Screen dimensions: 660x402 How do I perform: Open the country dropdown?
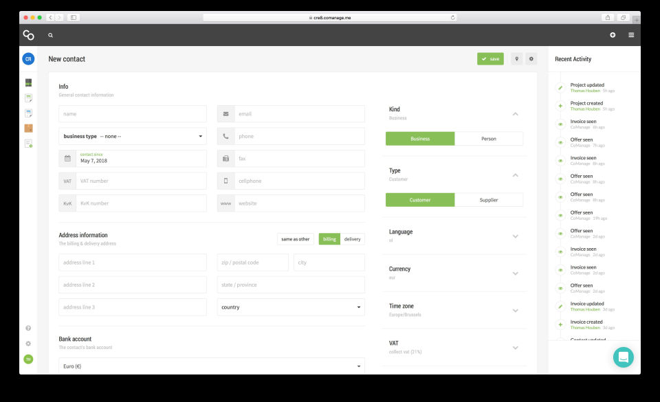click(x=291, y=307)
